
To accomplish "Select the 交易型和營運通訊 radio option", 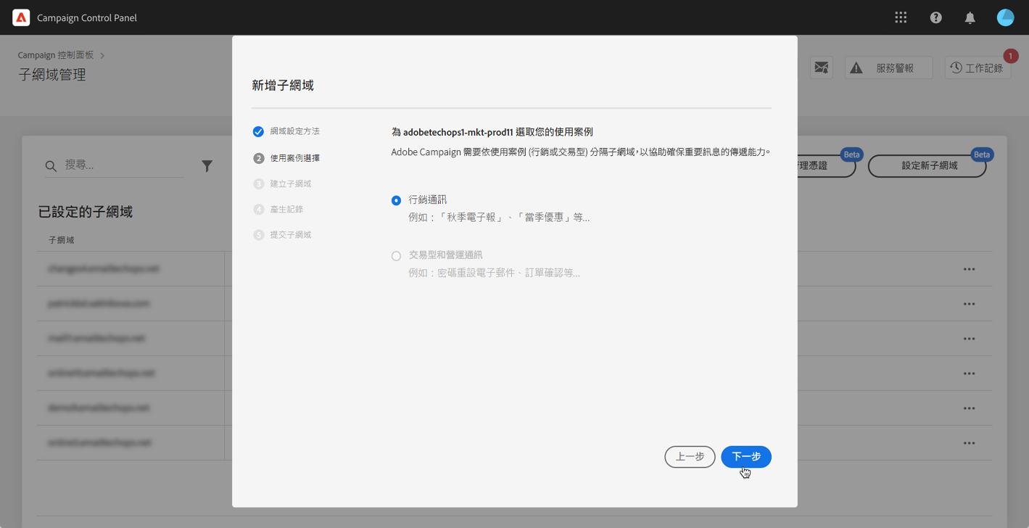I will point(396,256).
